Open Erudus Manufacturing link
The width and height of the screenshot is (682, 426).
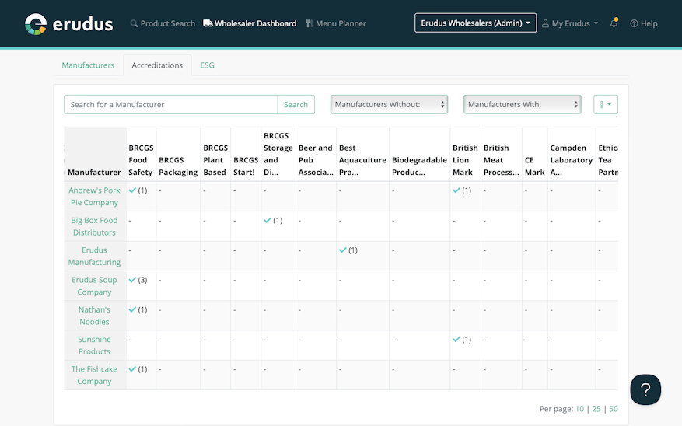(x=94, y=256)
